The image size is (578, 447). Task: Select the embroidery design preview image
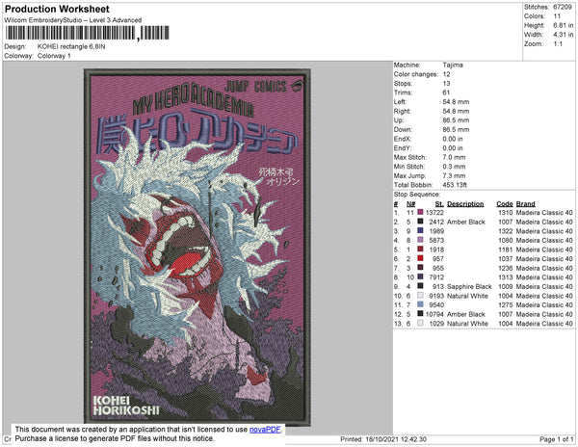197,247
